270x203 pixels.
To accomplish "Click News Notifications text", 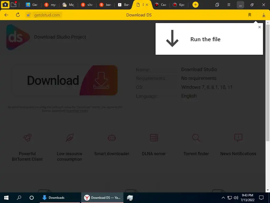I will point(238,154).
